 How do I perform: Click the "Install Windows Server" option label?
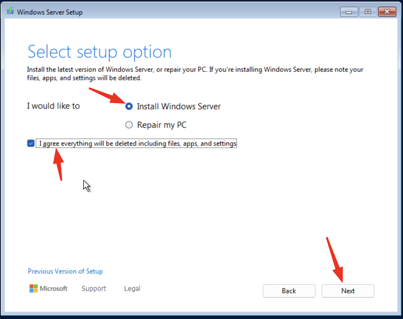179,107
